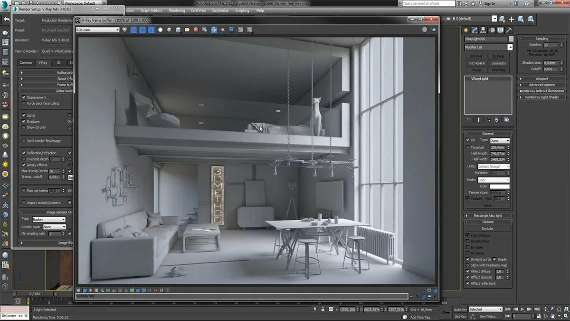Click the track mouse while rendering icon
Viewport: 570px width, 321px height.
click(x=214, y=29)
